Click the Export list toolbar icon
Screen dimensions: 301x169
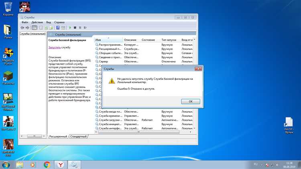pyautogui.click(x=51, y=28)
